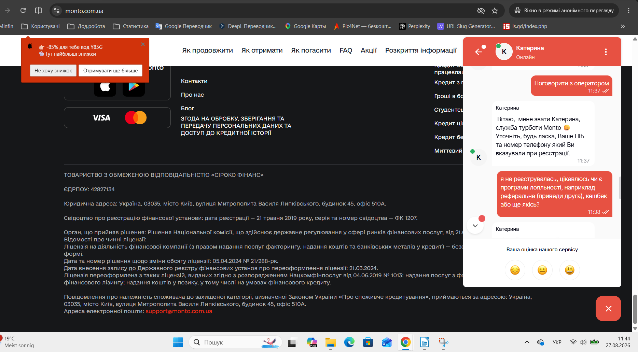The width and height of the screenshot is (638, 352).
Task: Open the Google Карты bookmark
Action: (305, 26)
